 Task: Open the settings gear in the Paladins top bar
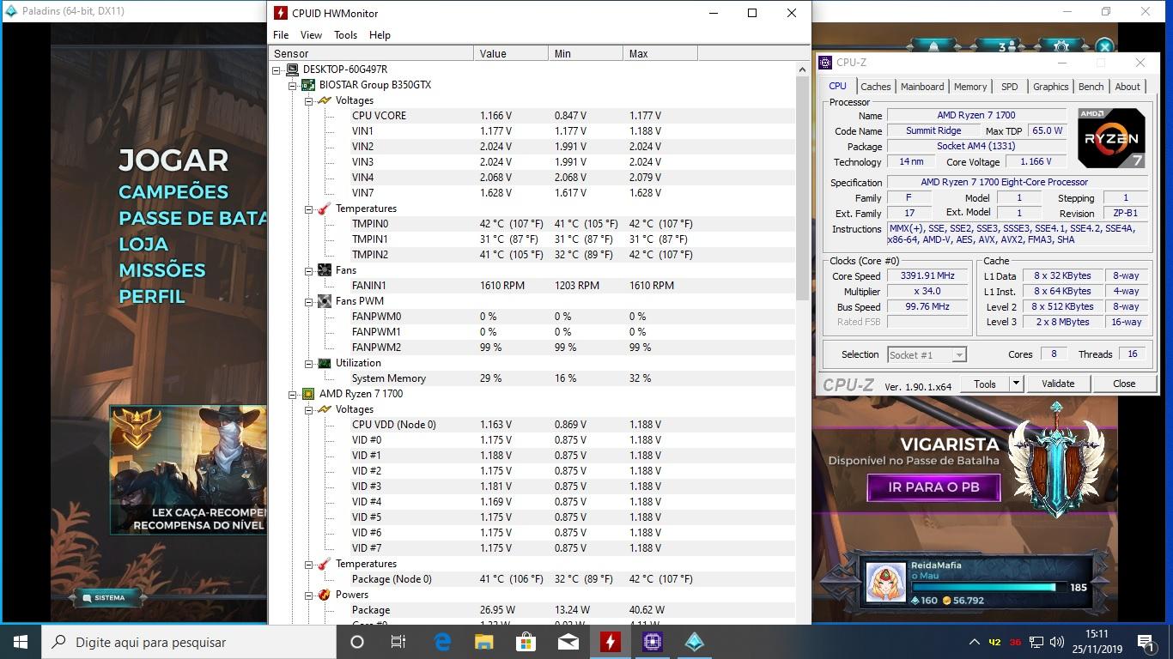(1061, 46)
